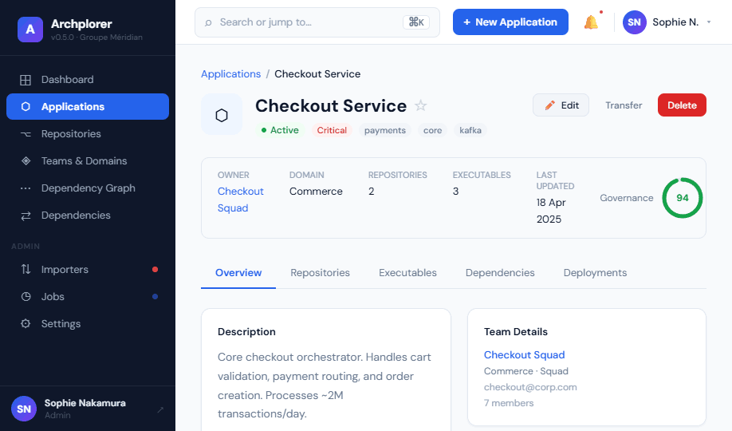Star the Checkout Service as favorite
This screenshot has height=431, width=732.
coord(420,105)
